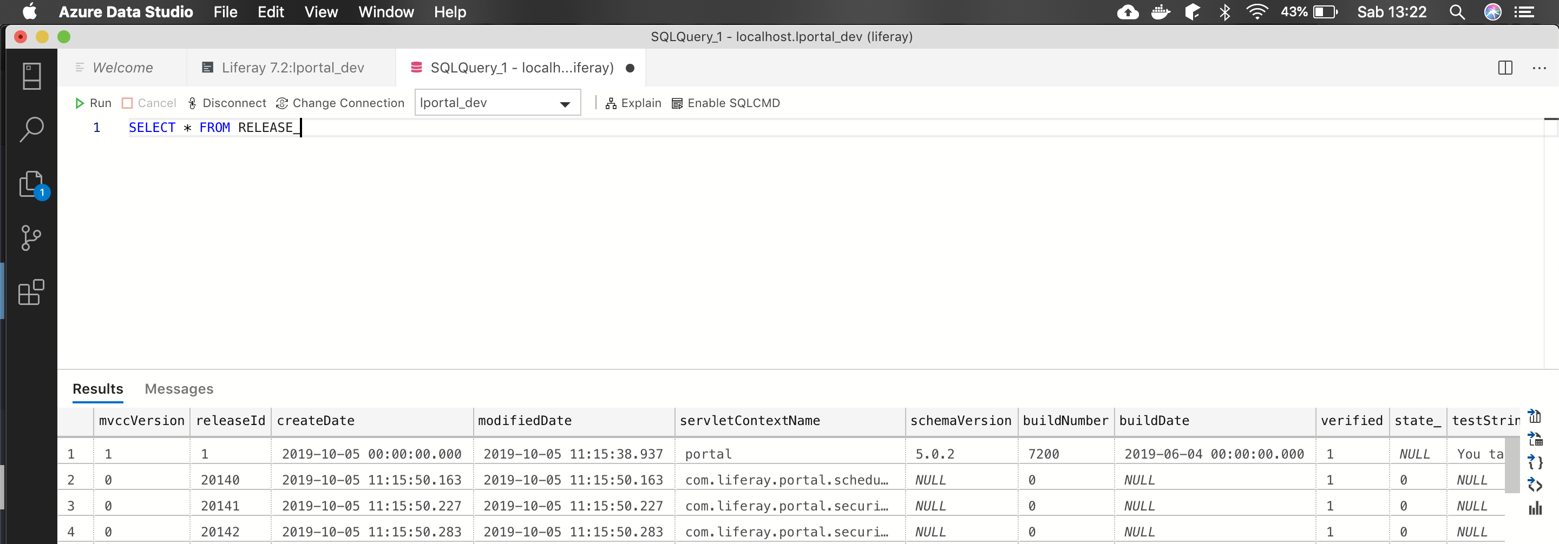The image size is (1559, 544).
Task: Run the SQL query
Action: (x=93, y=103)
